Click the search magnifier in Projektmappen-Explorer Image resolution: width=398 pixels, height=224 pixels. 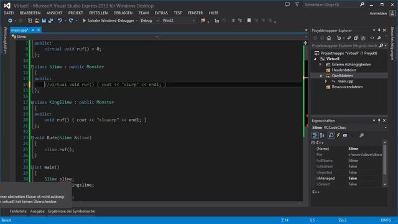(381, 45)
